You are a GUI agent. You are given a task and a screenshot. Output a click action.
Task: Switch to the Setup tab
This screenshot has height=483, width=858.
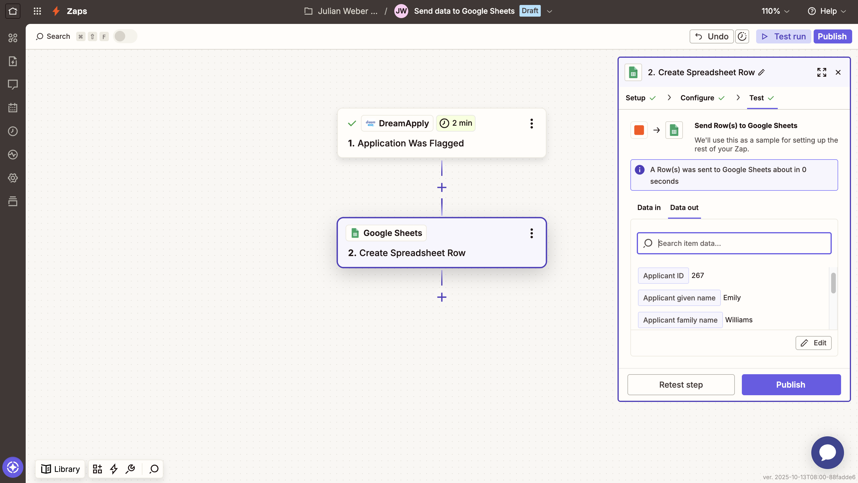[640, 98]
